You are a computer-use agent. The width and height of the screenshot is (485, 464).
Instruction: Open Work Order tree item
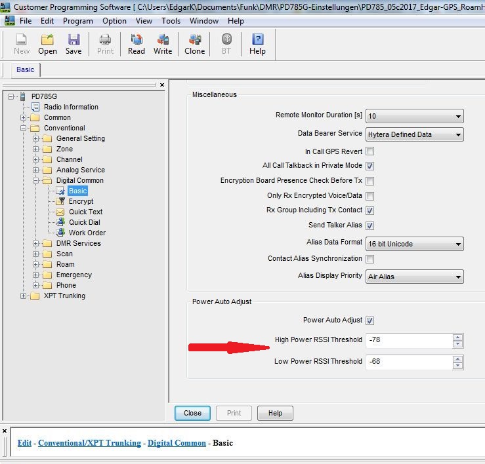(87, 233)
